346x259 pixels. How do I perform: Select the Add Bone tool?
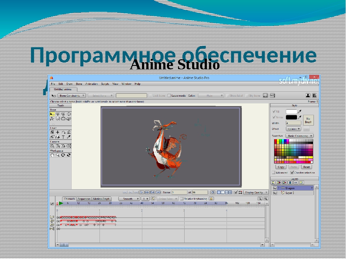[x=52, y=119]
